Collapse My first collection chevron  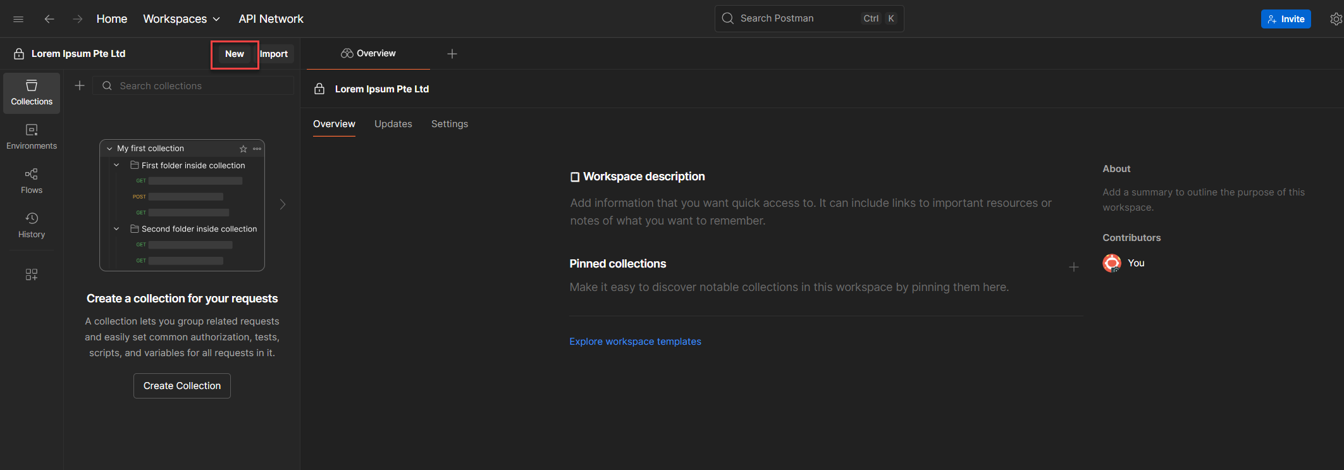click(109, 149)
